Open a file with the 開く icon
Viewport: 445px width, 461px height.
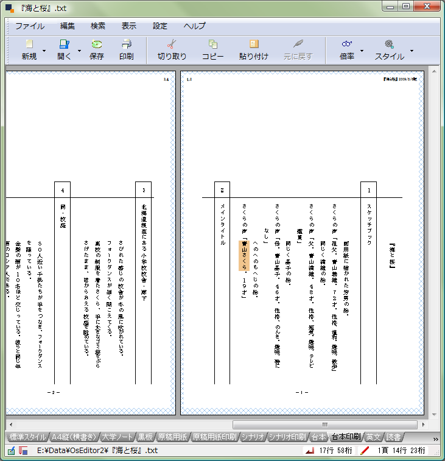64,44
